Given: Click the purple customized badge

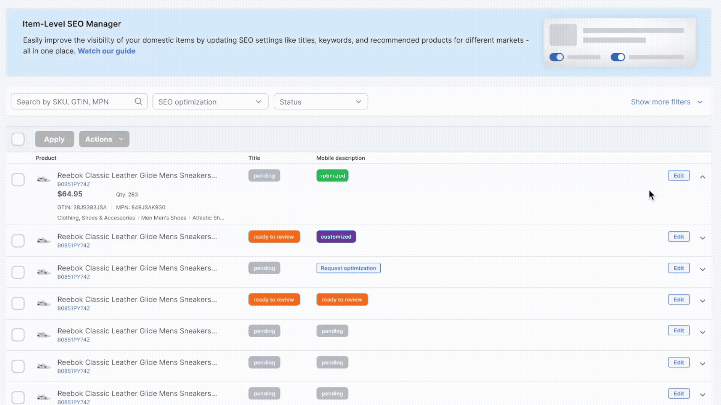Looking at the screenshot, I should [336, 237].
